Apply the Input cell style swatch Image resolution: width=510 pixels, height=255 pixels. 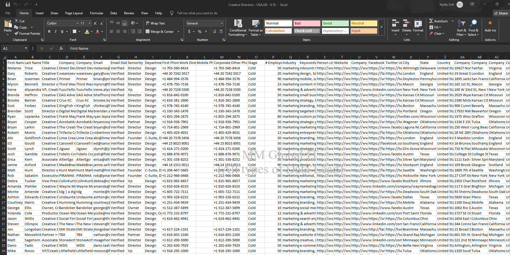point(364,31)
